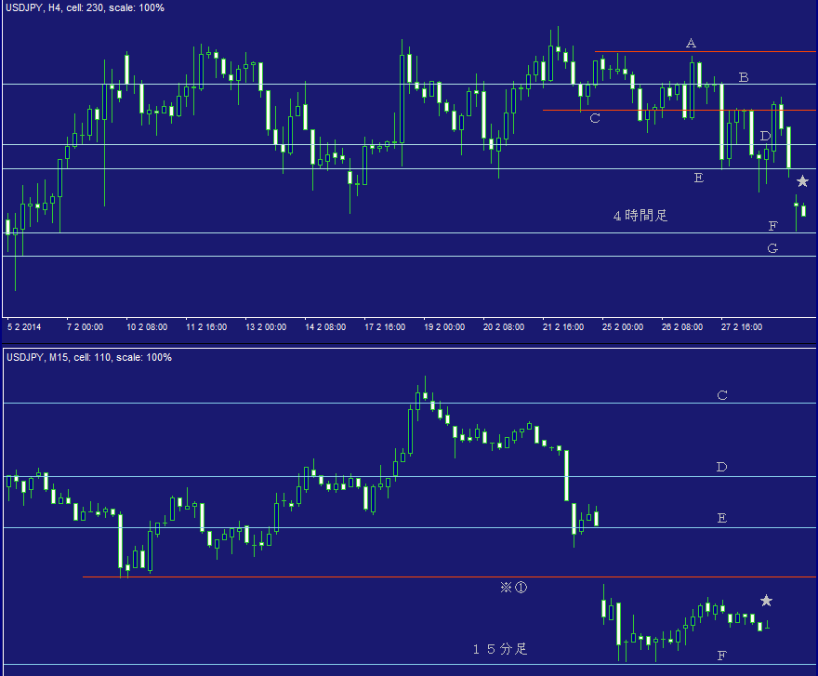This screenshot has width=818, height=676.
Task: Click the '※①' annotation in the M15 chart
Action: [x=514, y=588]
